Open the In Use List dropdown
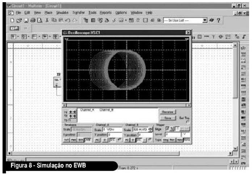The image size is (252, 174). [206, 19]
